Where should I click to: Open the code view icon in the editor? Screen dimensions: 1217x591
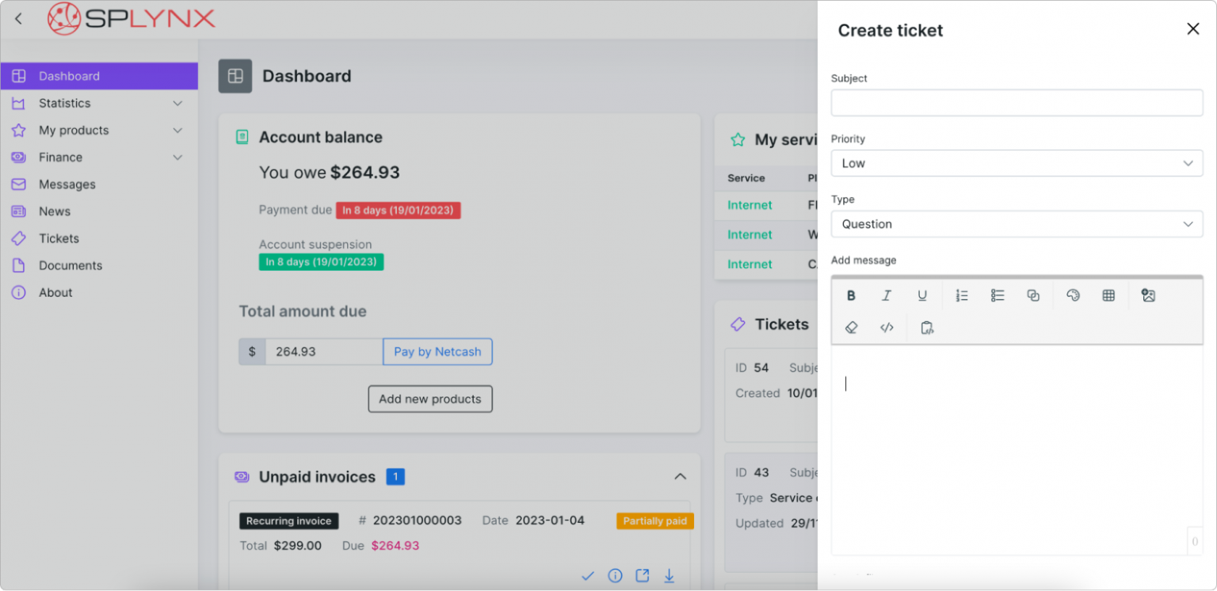pos(887,327)
